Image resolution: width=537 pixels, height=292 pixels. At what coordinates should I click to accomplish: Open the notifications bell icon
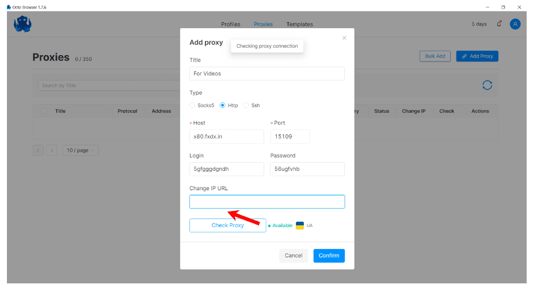pos(499,24)
